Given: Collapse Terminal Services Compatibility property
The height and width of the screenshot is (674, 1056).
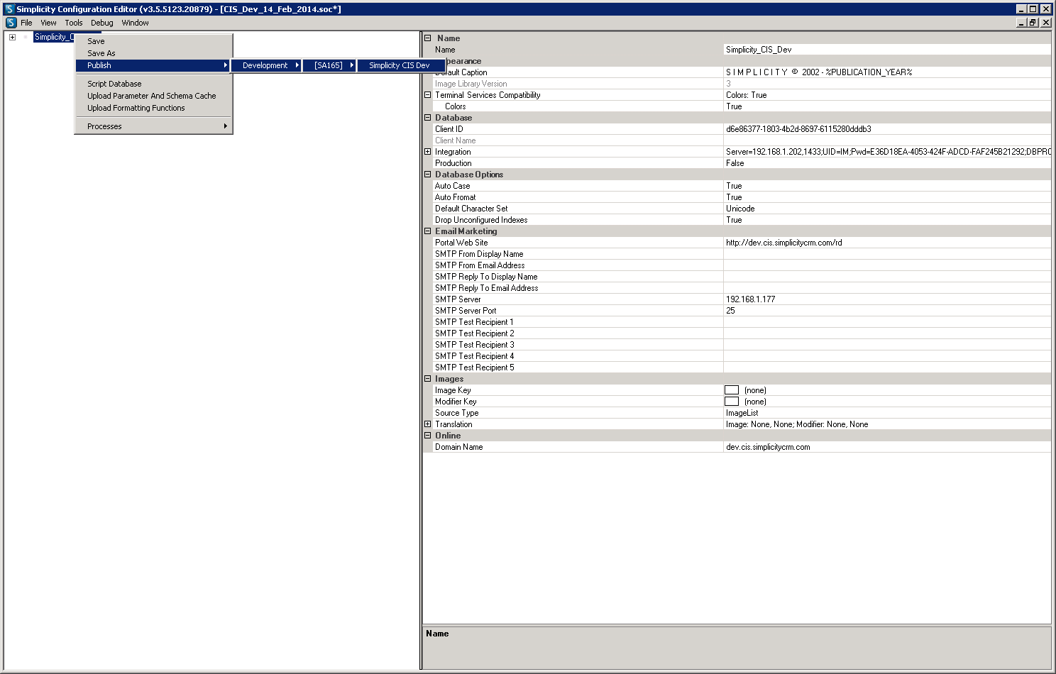Looking at the screenshot, I should coord(427,95).
